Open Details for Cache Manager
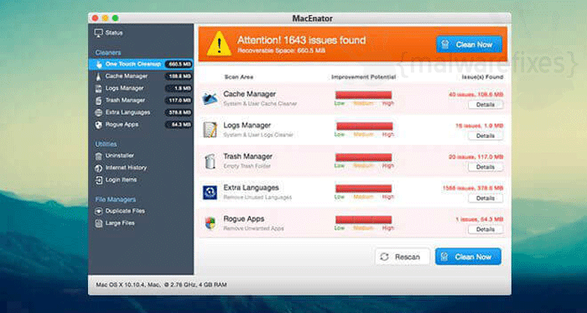The width and height of the screenshot is (587, 313). pyautogui.click(x=486, y=105)
